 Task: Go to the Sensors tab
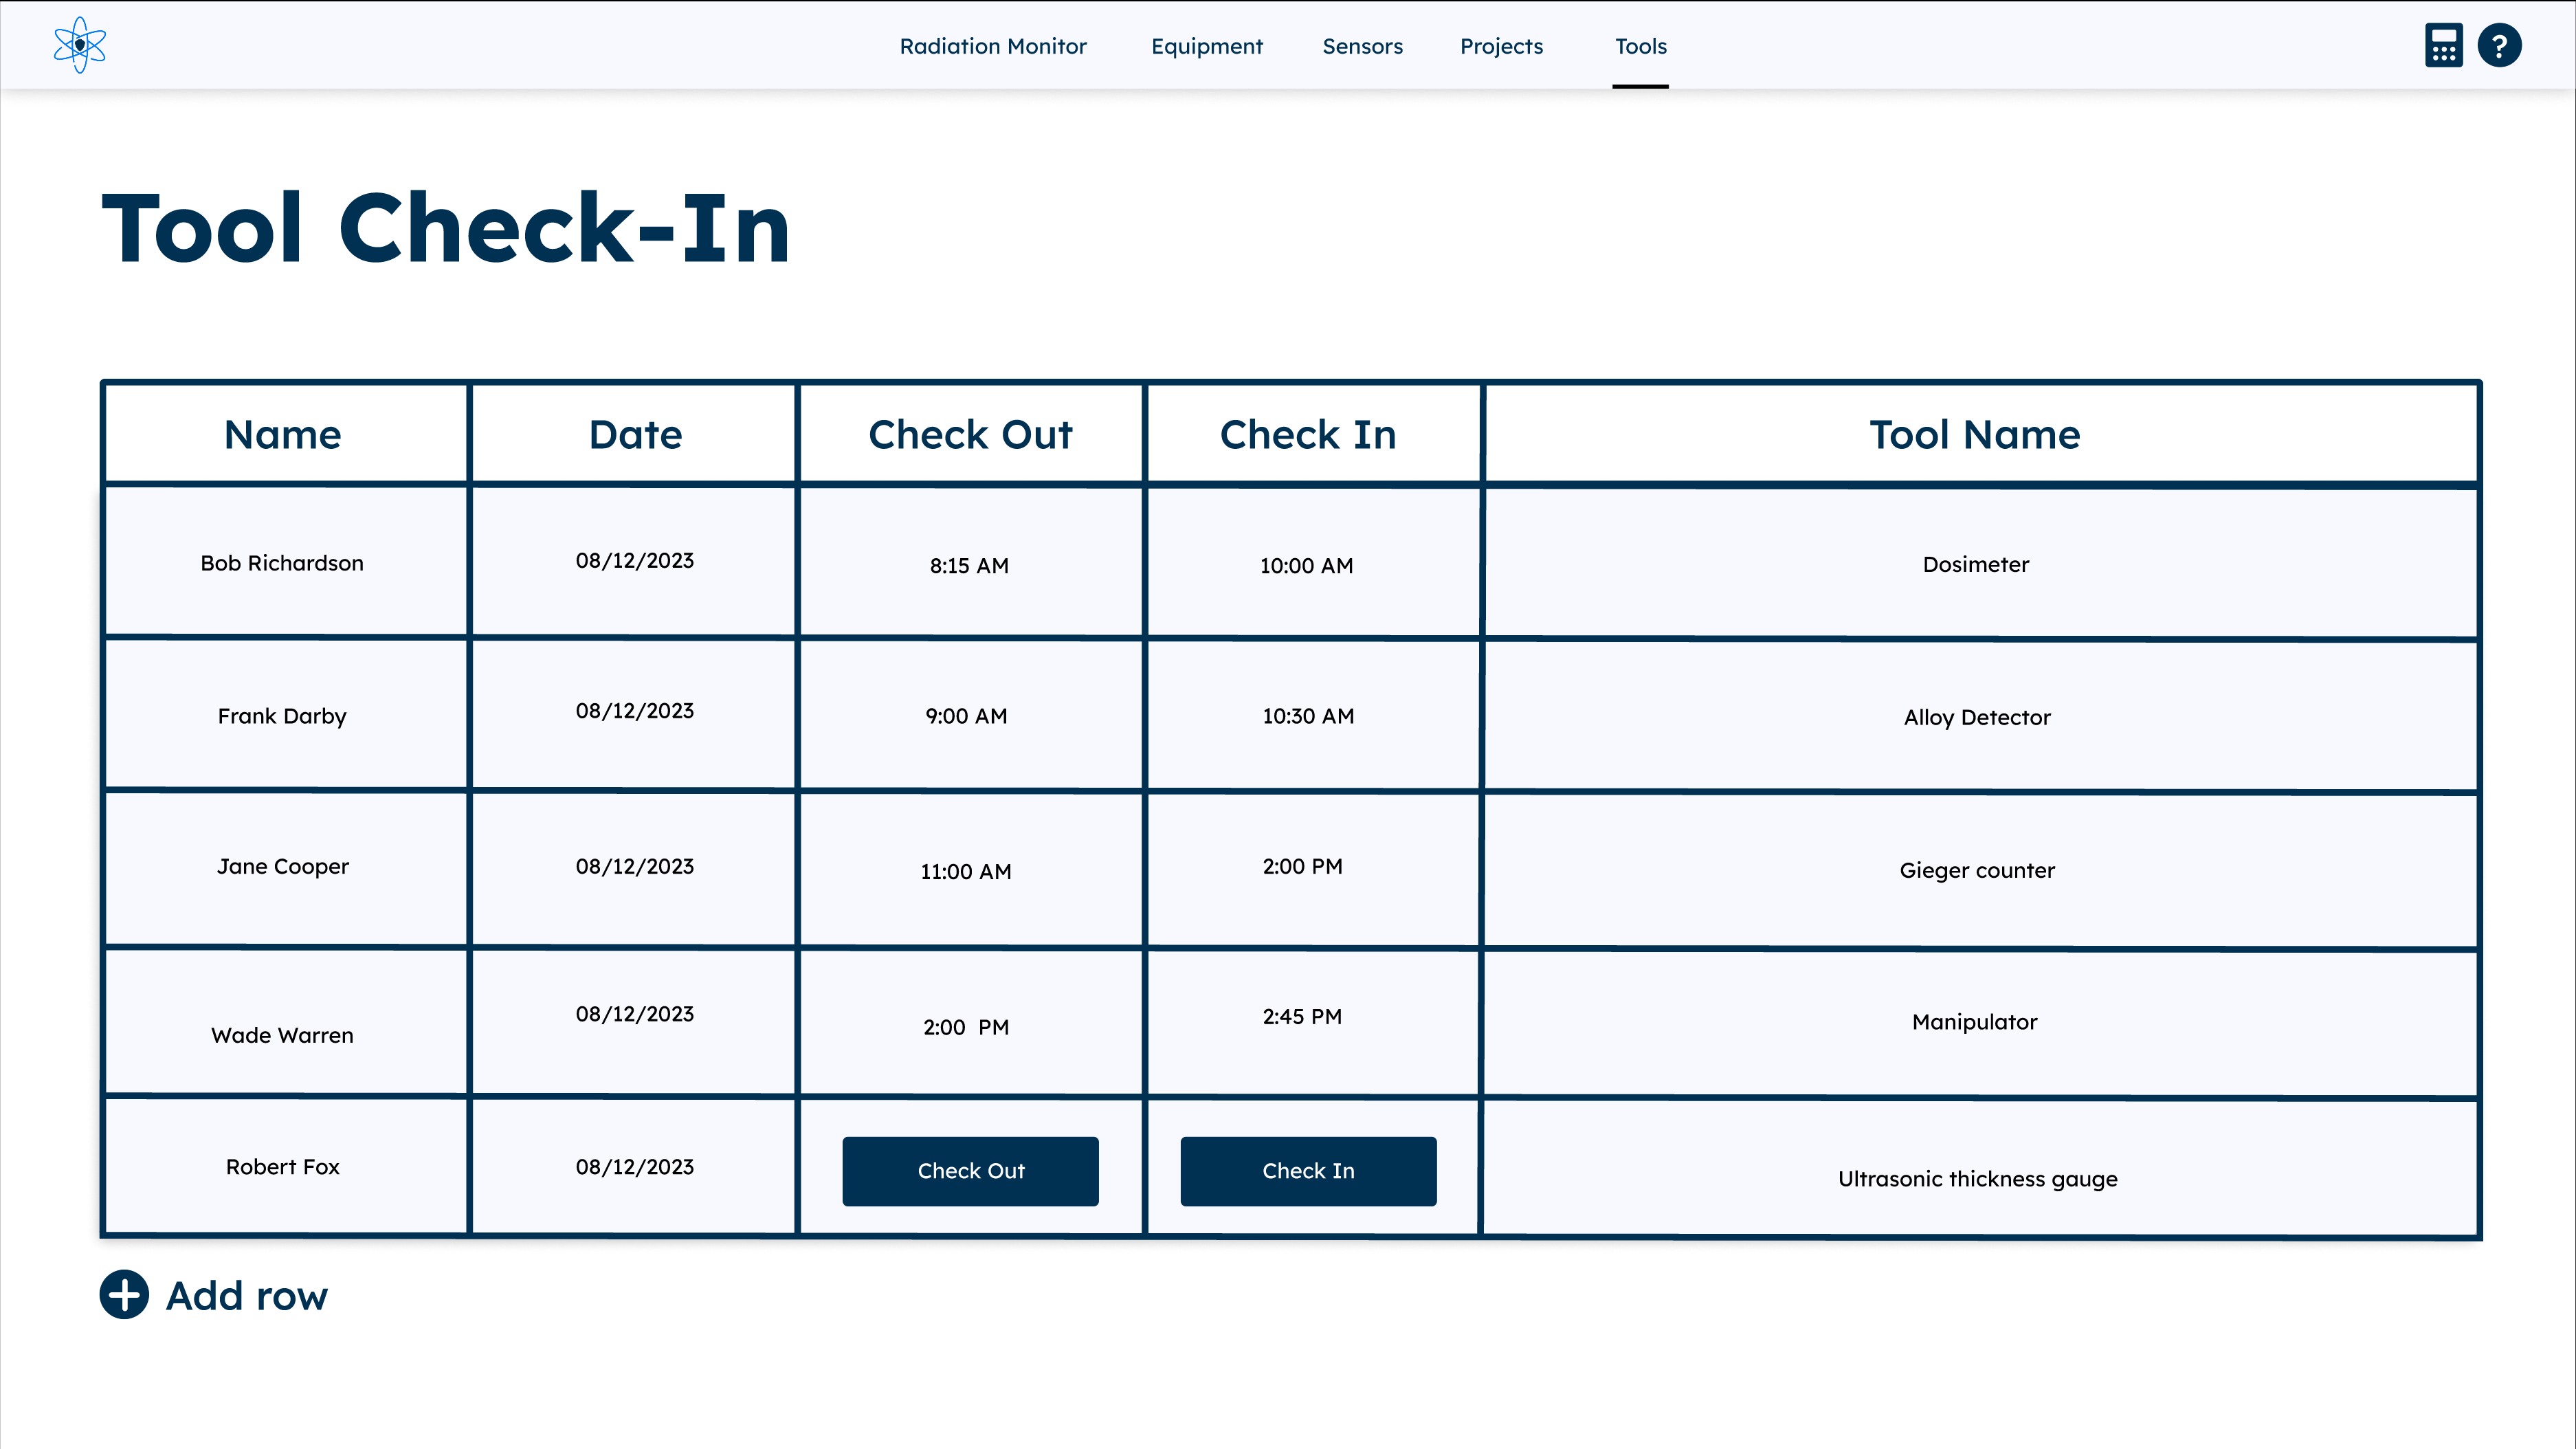coord(1362,46)
